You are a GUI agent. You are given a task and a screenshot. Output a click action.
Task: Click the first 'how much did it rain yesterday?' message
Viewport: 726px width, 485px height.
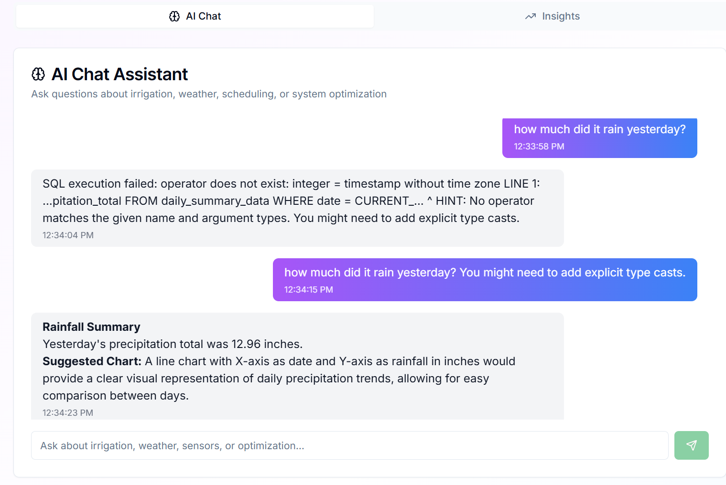point(600,138)
